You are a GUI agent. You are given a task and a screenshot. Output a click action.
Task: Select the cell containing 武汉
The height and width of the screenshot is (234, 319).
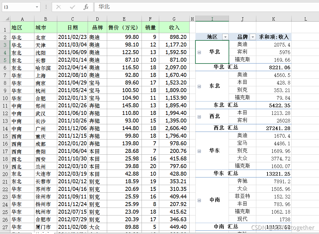(46, 113)
